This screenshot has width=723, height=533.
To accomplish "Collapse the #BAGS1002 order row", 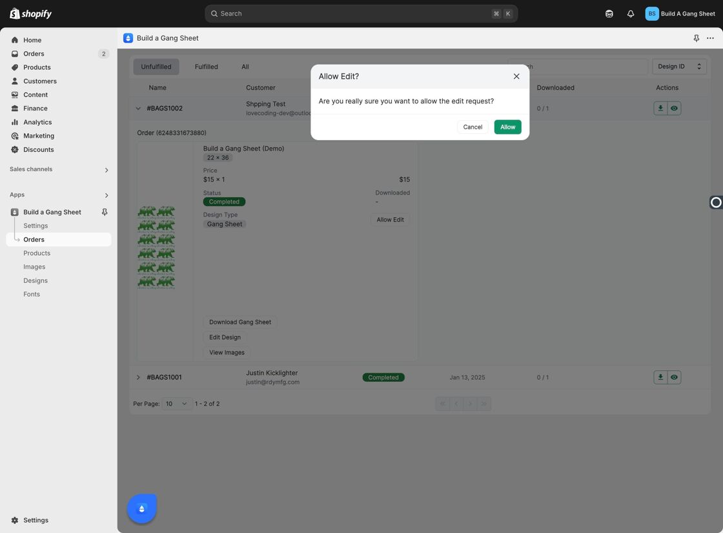I will [x=138, y=109].
